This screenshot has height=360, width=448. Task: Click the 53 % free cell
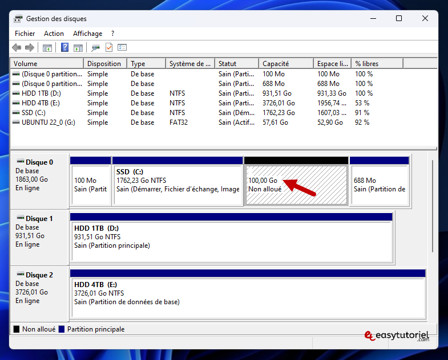[362, 103]
